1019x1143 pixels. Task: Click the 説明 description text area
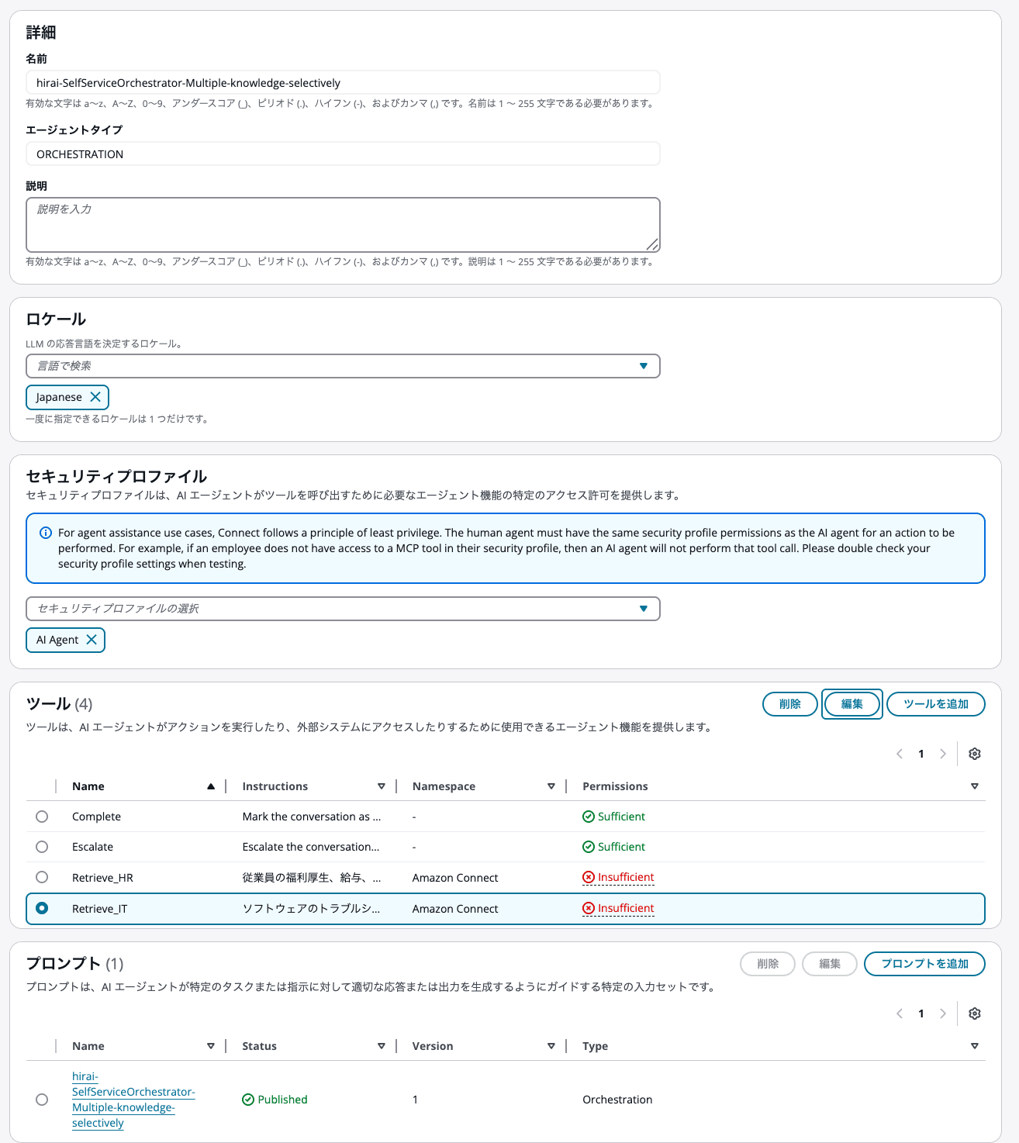tap(343, 225)
